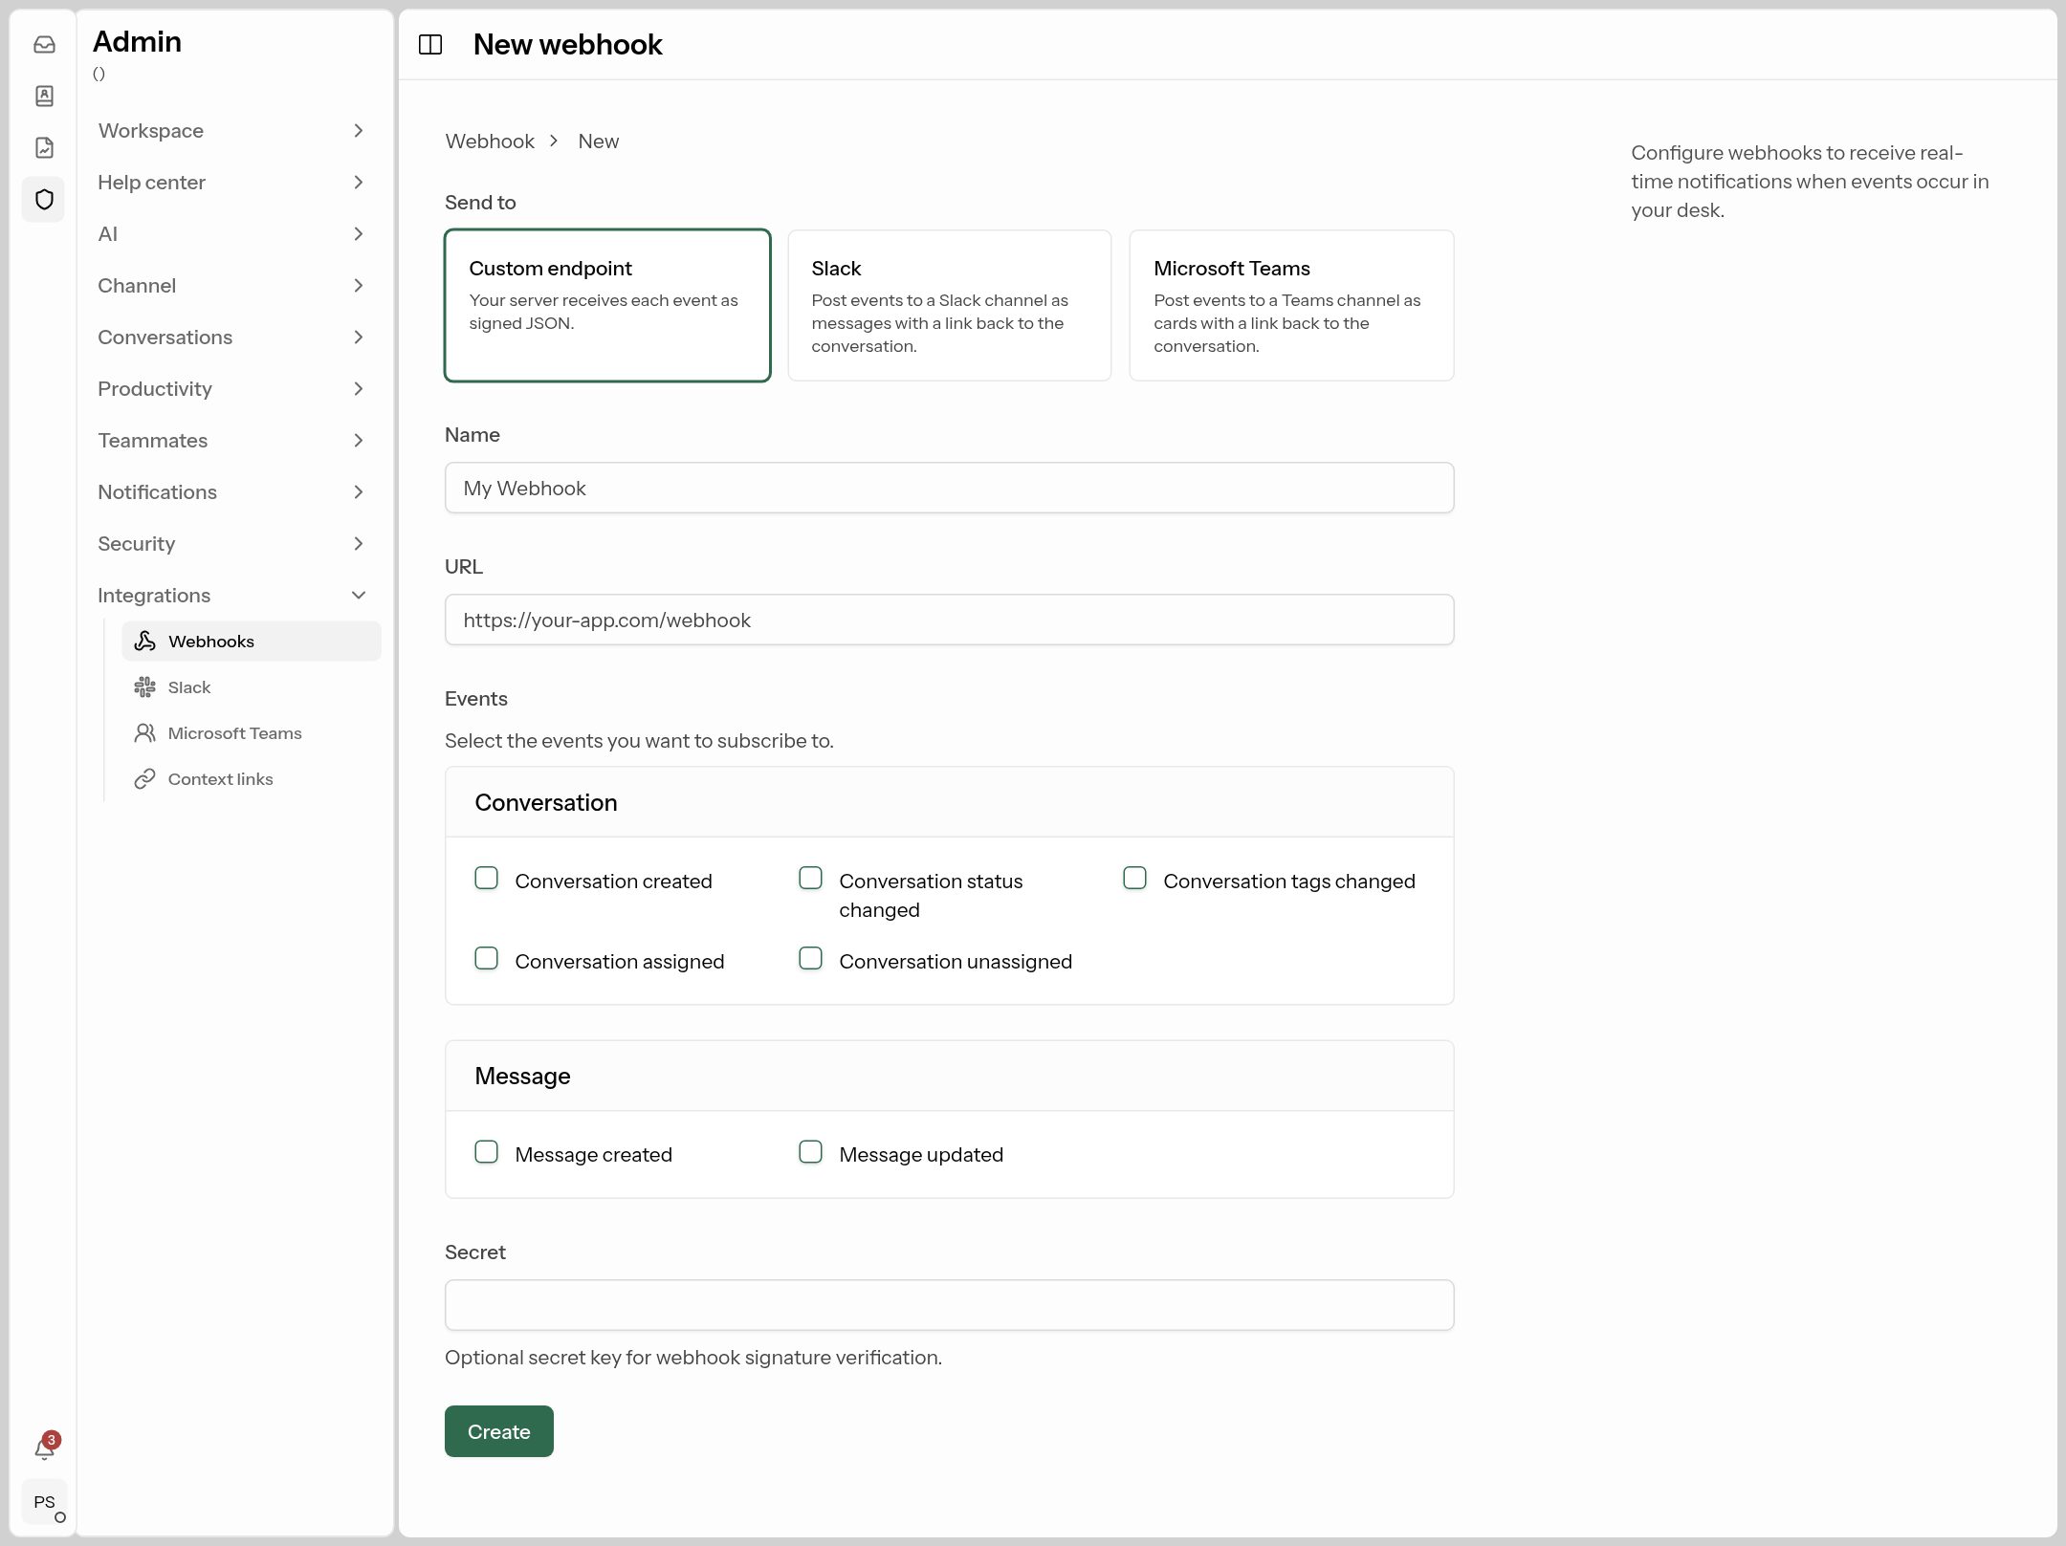Viewport: 2066px width, 1546px height.
Task: Select the admin shield icon in left rail
Action: click(44, 199)
